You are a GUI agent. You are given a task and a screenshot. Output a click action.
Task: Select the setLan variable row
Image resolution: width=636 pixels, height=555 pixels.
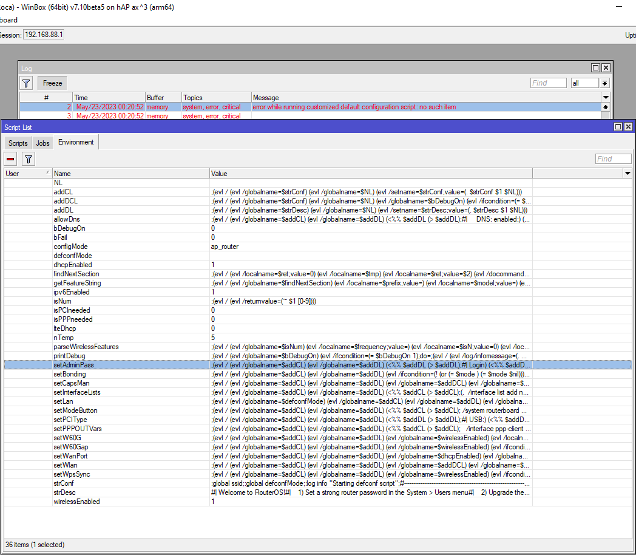(x=317, y=401)
